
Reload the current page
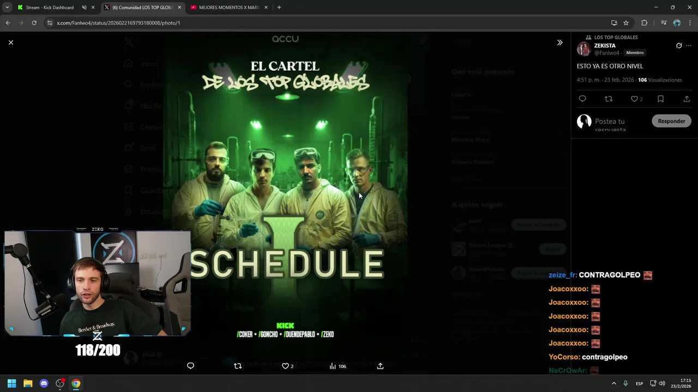tap(34, 23)
